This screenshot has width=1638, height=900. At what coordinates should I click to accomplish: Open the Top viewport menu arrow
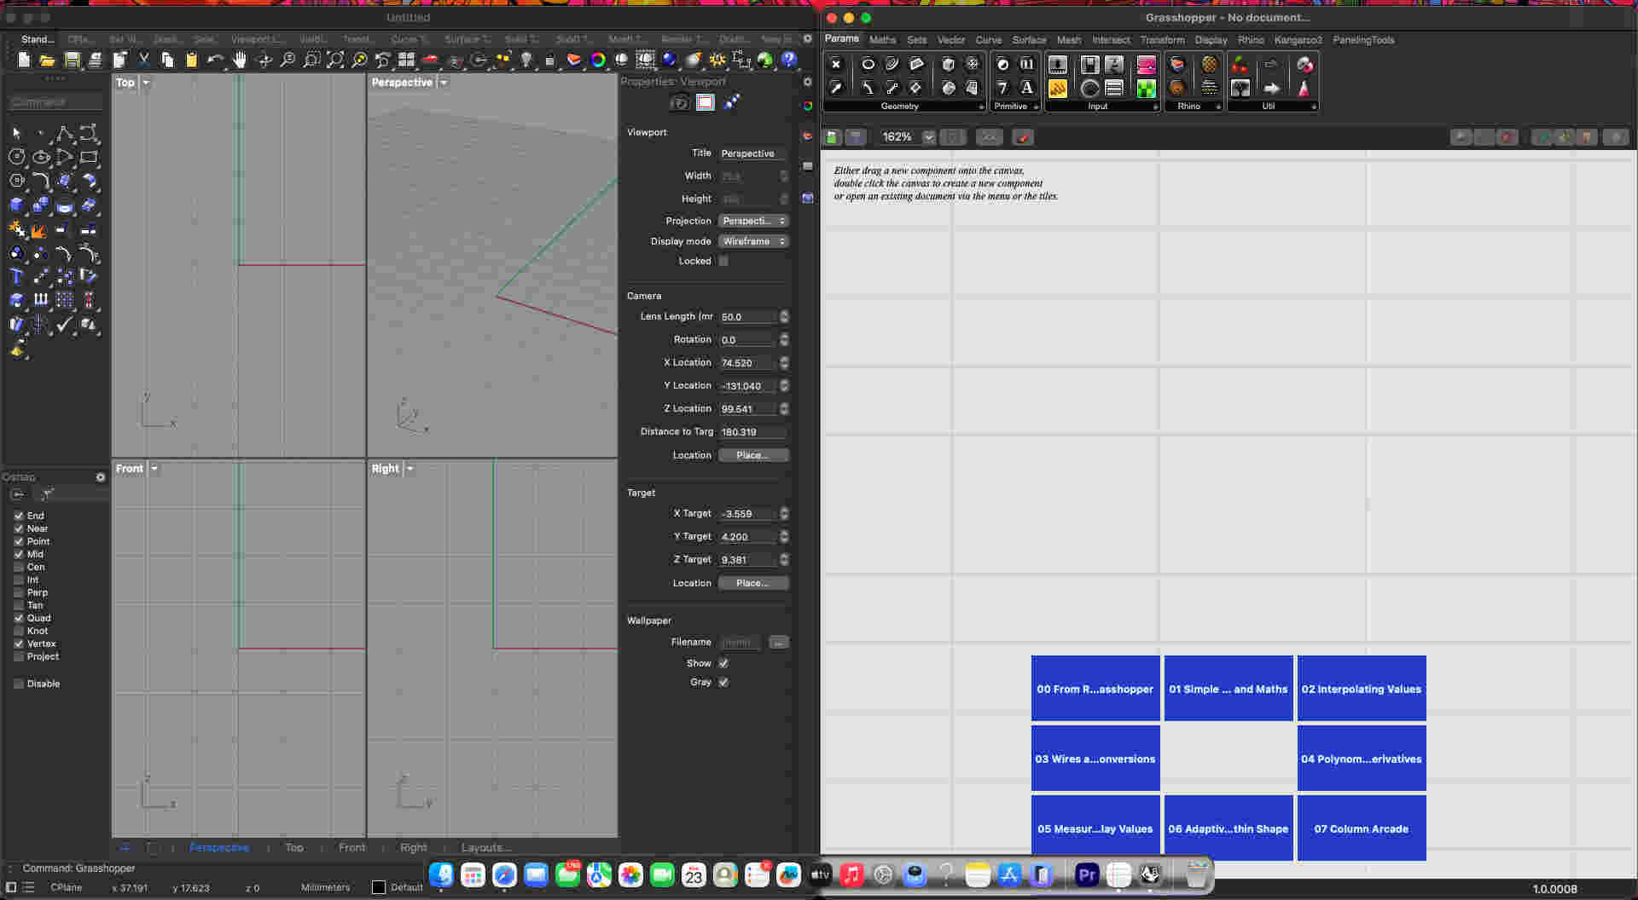[x=146, y=83]
